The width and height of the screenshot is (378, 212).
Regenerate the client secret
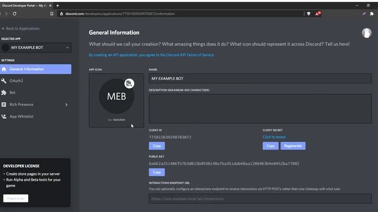coord(293,146)
